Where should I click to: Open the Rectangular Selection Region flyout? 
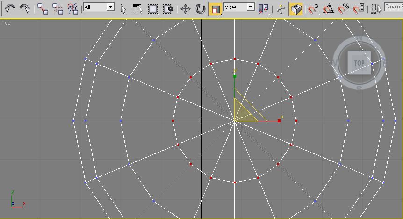[x=153, y=8]
